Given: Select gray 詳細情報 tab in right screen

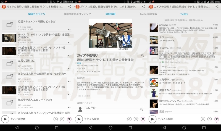Looking at the screenshot, I should coord(152,14).
